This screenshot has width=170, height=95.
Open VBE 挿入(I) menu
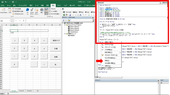coord(87,12)
